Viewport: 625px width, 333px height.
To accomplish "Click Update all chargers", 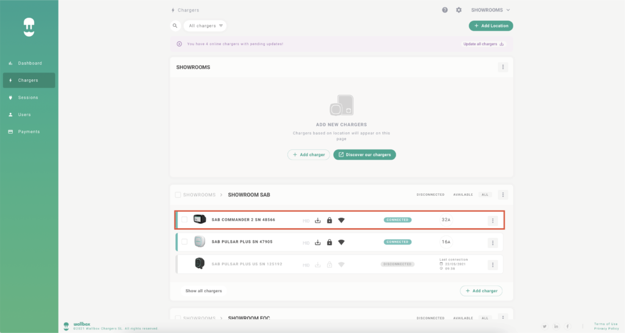I will point(483,44).
